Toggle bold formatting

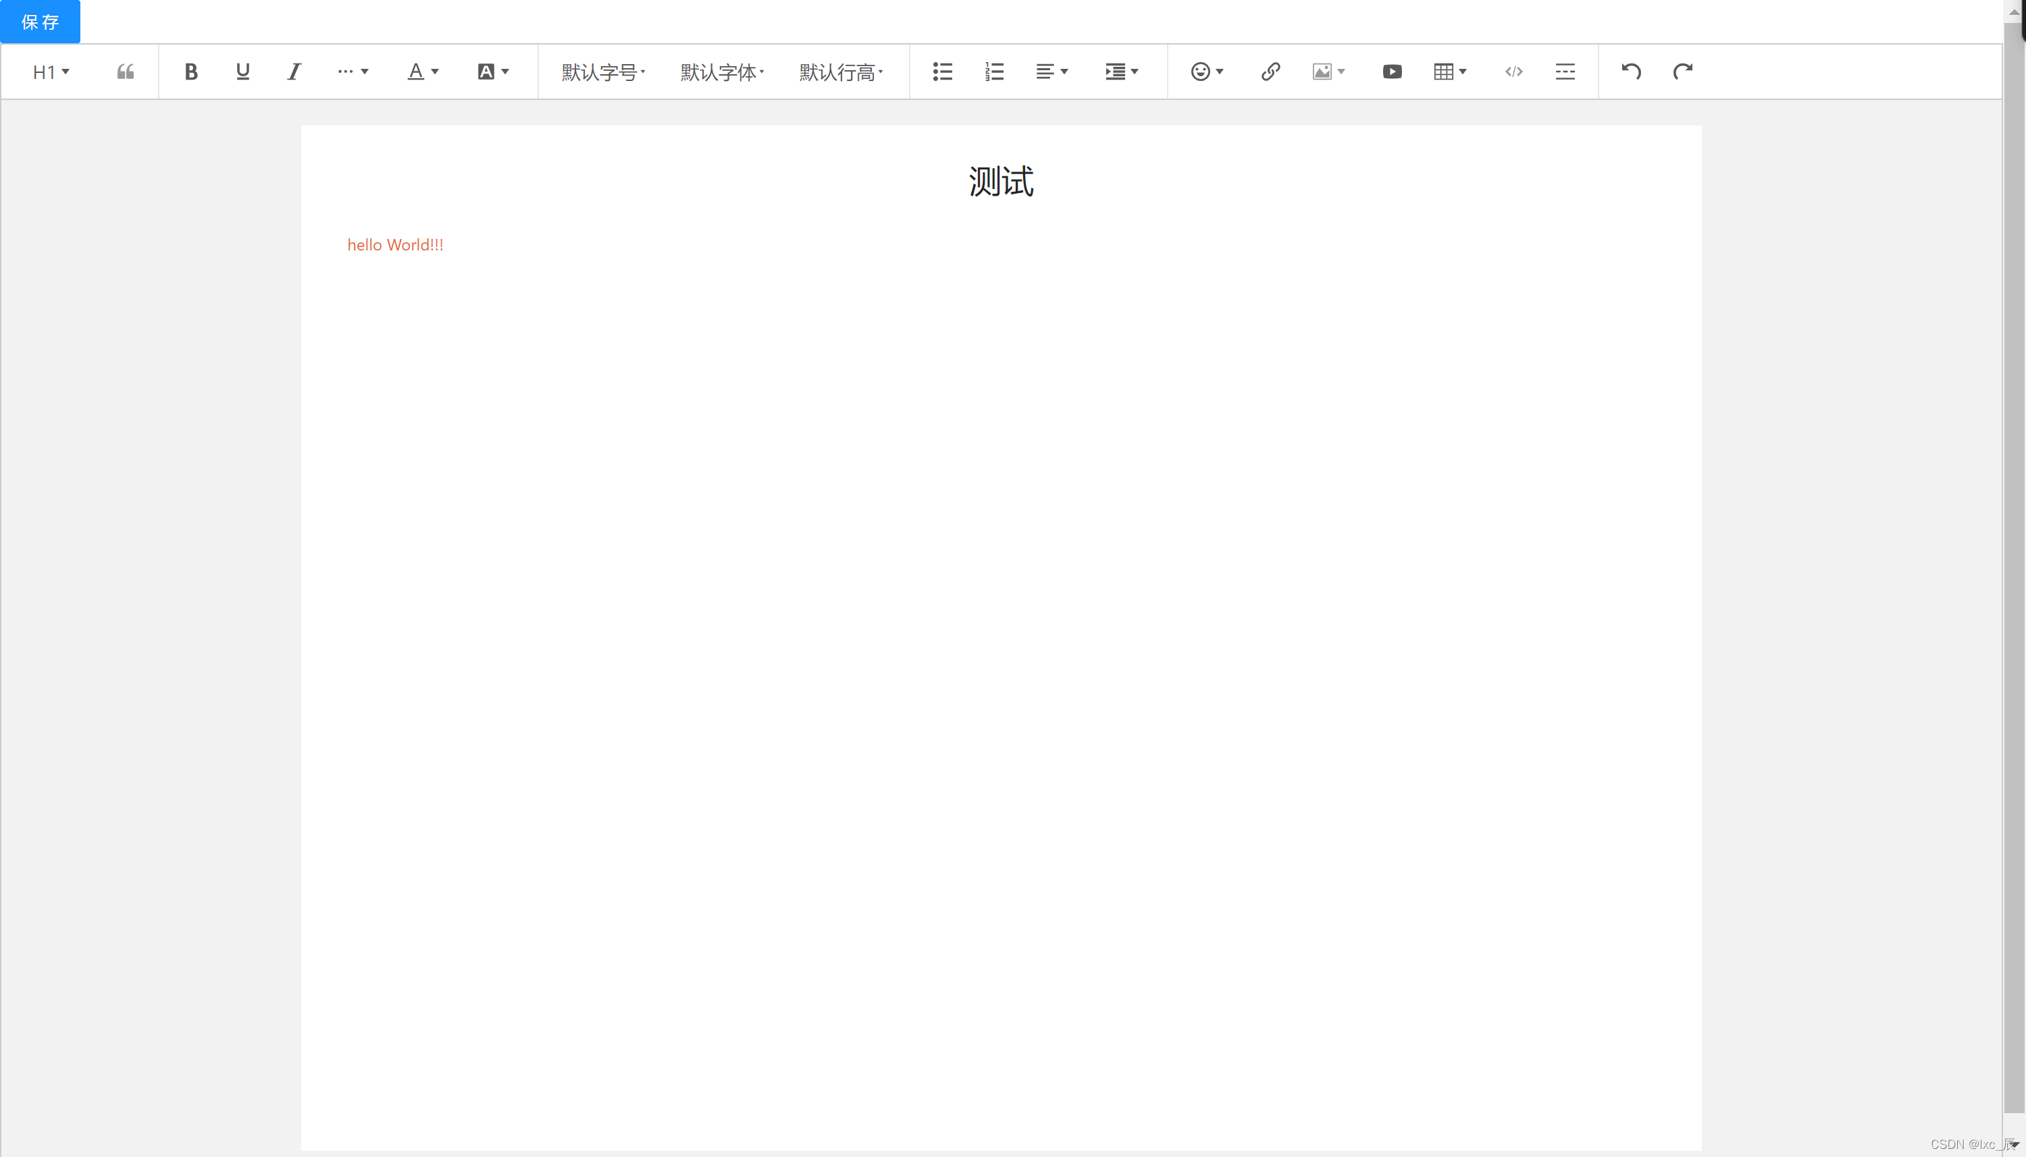coord(190,72)
